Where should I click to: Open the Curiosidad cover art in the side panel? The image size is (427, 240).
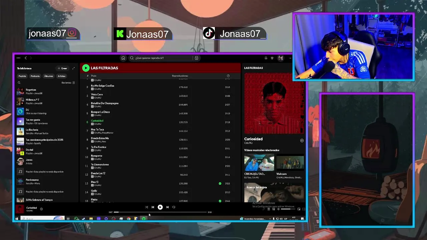274,103
